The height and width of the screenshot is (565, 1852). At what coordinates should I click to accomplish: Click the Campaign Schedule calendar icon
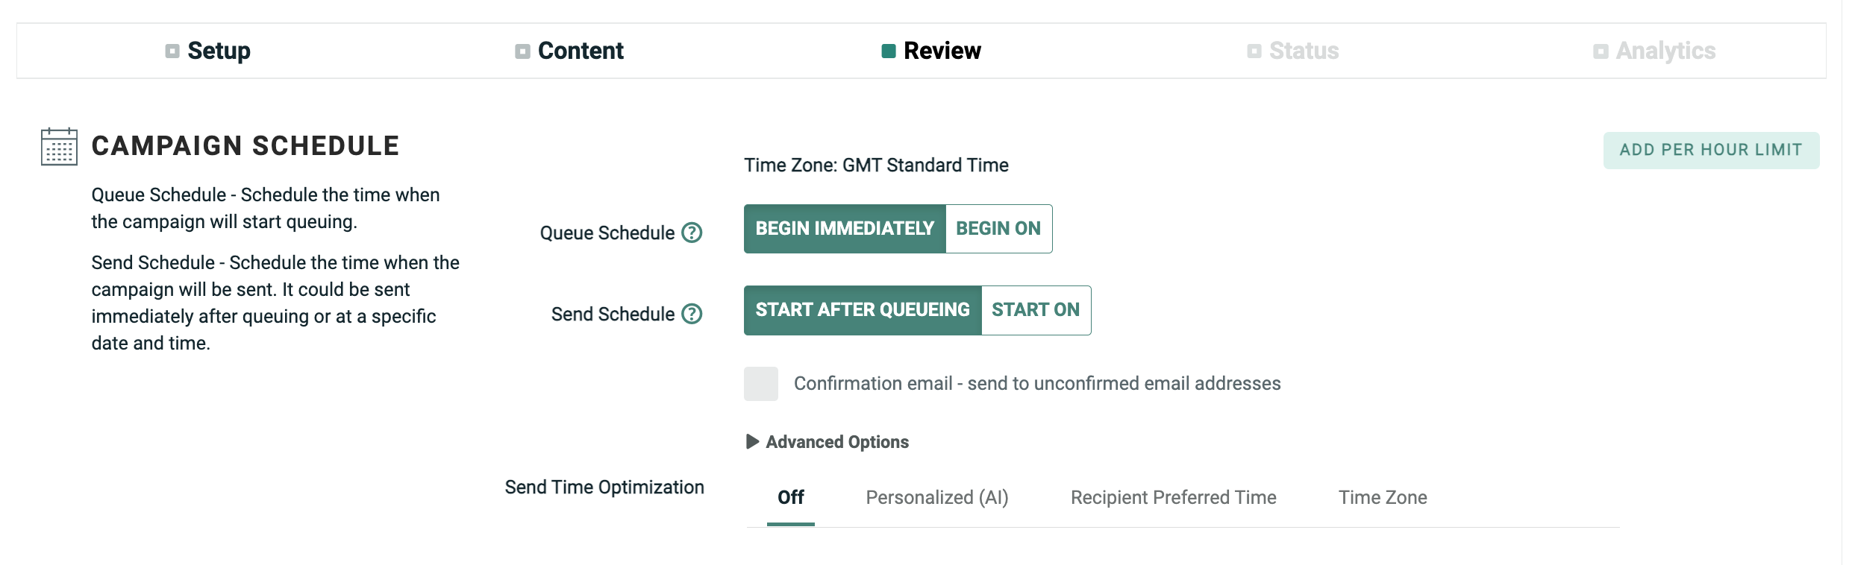tap(59, 147)
